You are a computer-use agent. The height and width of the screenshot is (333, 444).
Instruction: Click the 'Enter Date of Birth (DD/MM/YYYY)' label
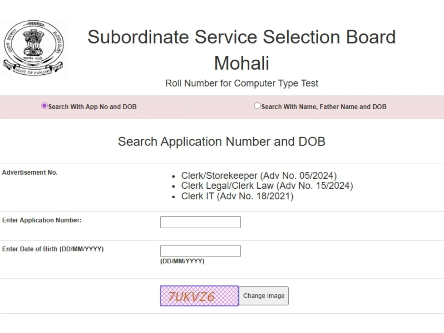pos(53,249)
